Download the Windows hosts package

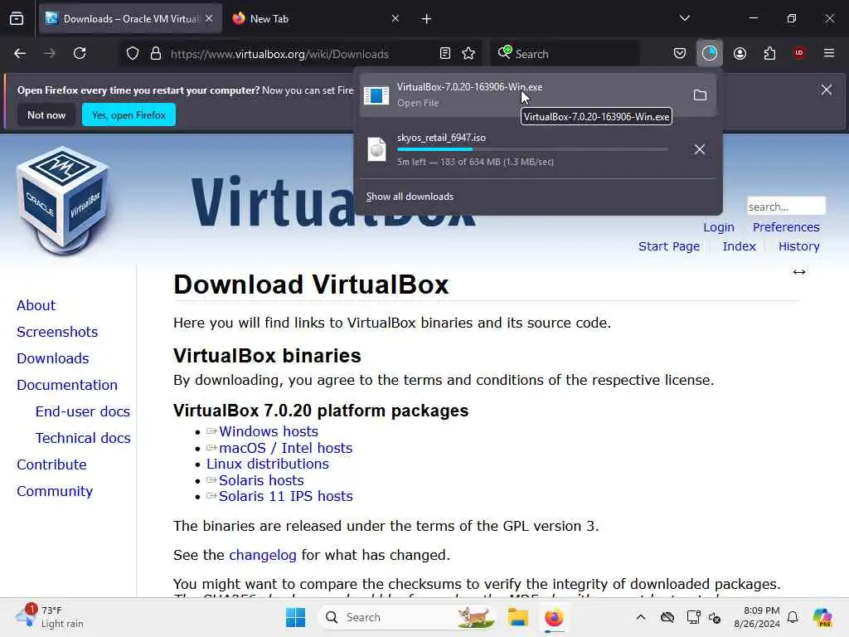(269, 431)
